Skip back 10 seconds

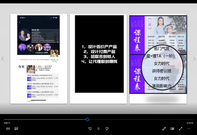coord(90,129)
